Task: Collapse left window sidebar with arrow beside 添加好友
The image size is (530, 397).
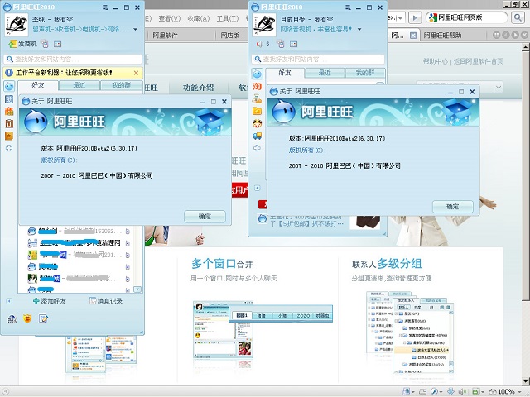Action: 9,301
